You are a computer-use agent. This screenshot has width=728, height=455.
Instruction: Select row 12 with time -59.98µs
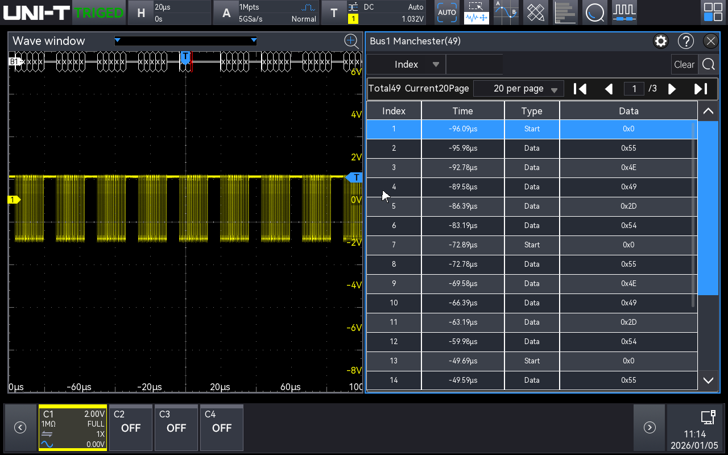coord(532,342)
